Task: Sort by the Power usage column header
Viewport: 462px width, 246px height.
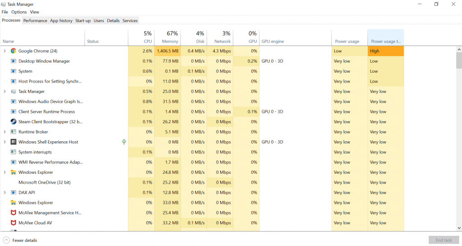Action: coord(350,37)
